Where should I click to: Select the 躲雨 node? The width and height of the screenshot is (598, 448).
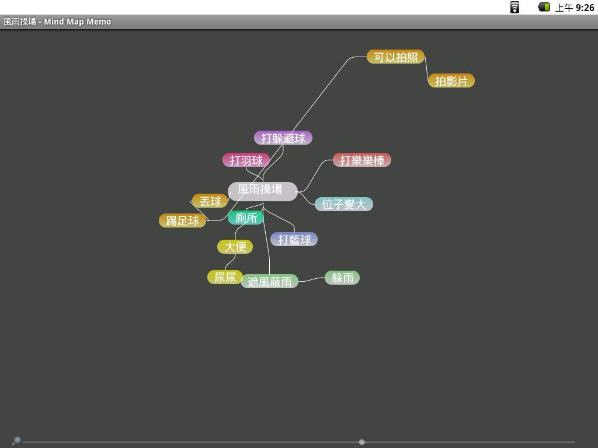(342, 278)
